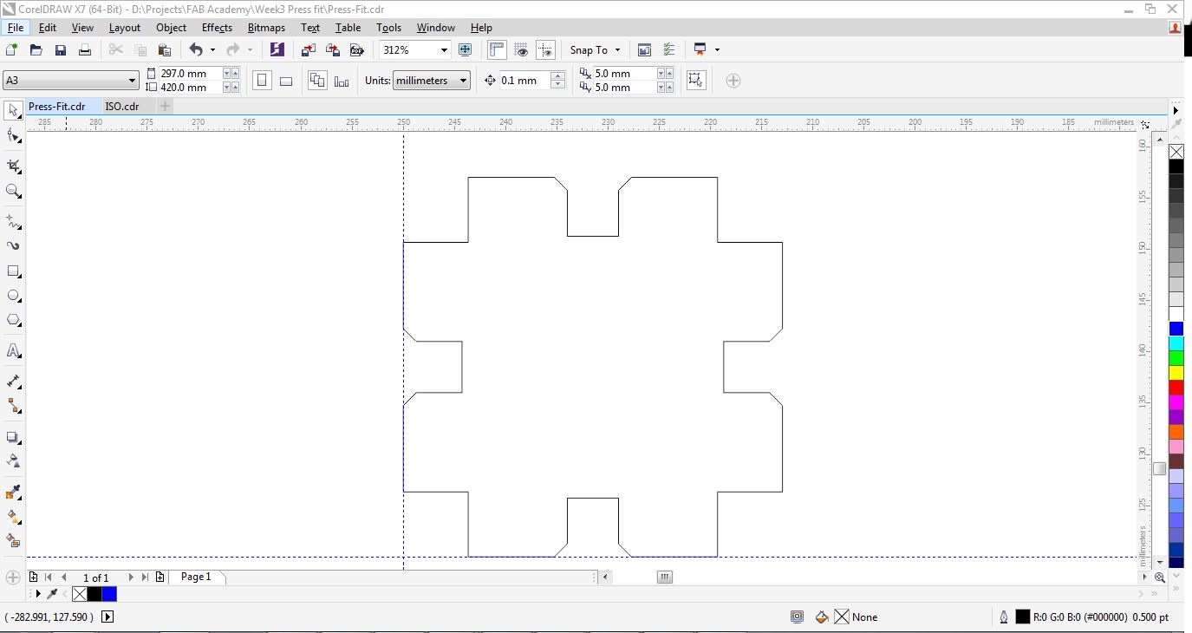This screenshot has height=633, width=1192.
Task: Open the Layout menu
Action: click(x=125, y=28)
